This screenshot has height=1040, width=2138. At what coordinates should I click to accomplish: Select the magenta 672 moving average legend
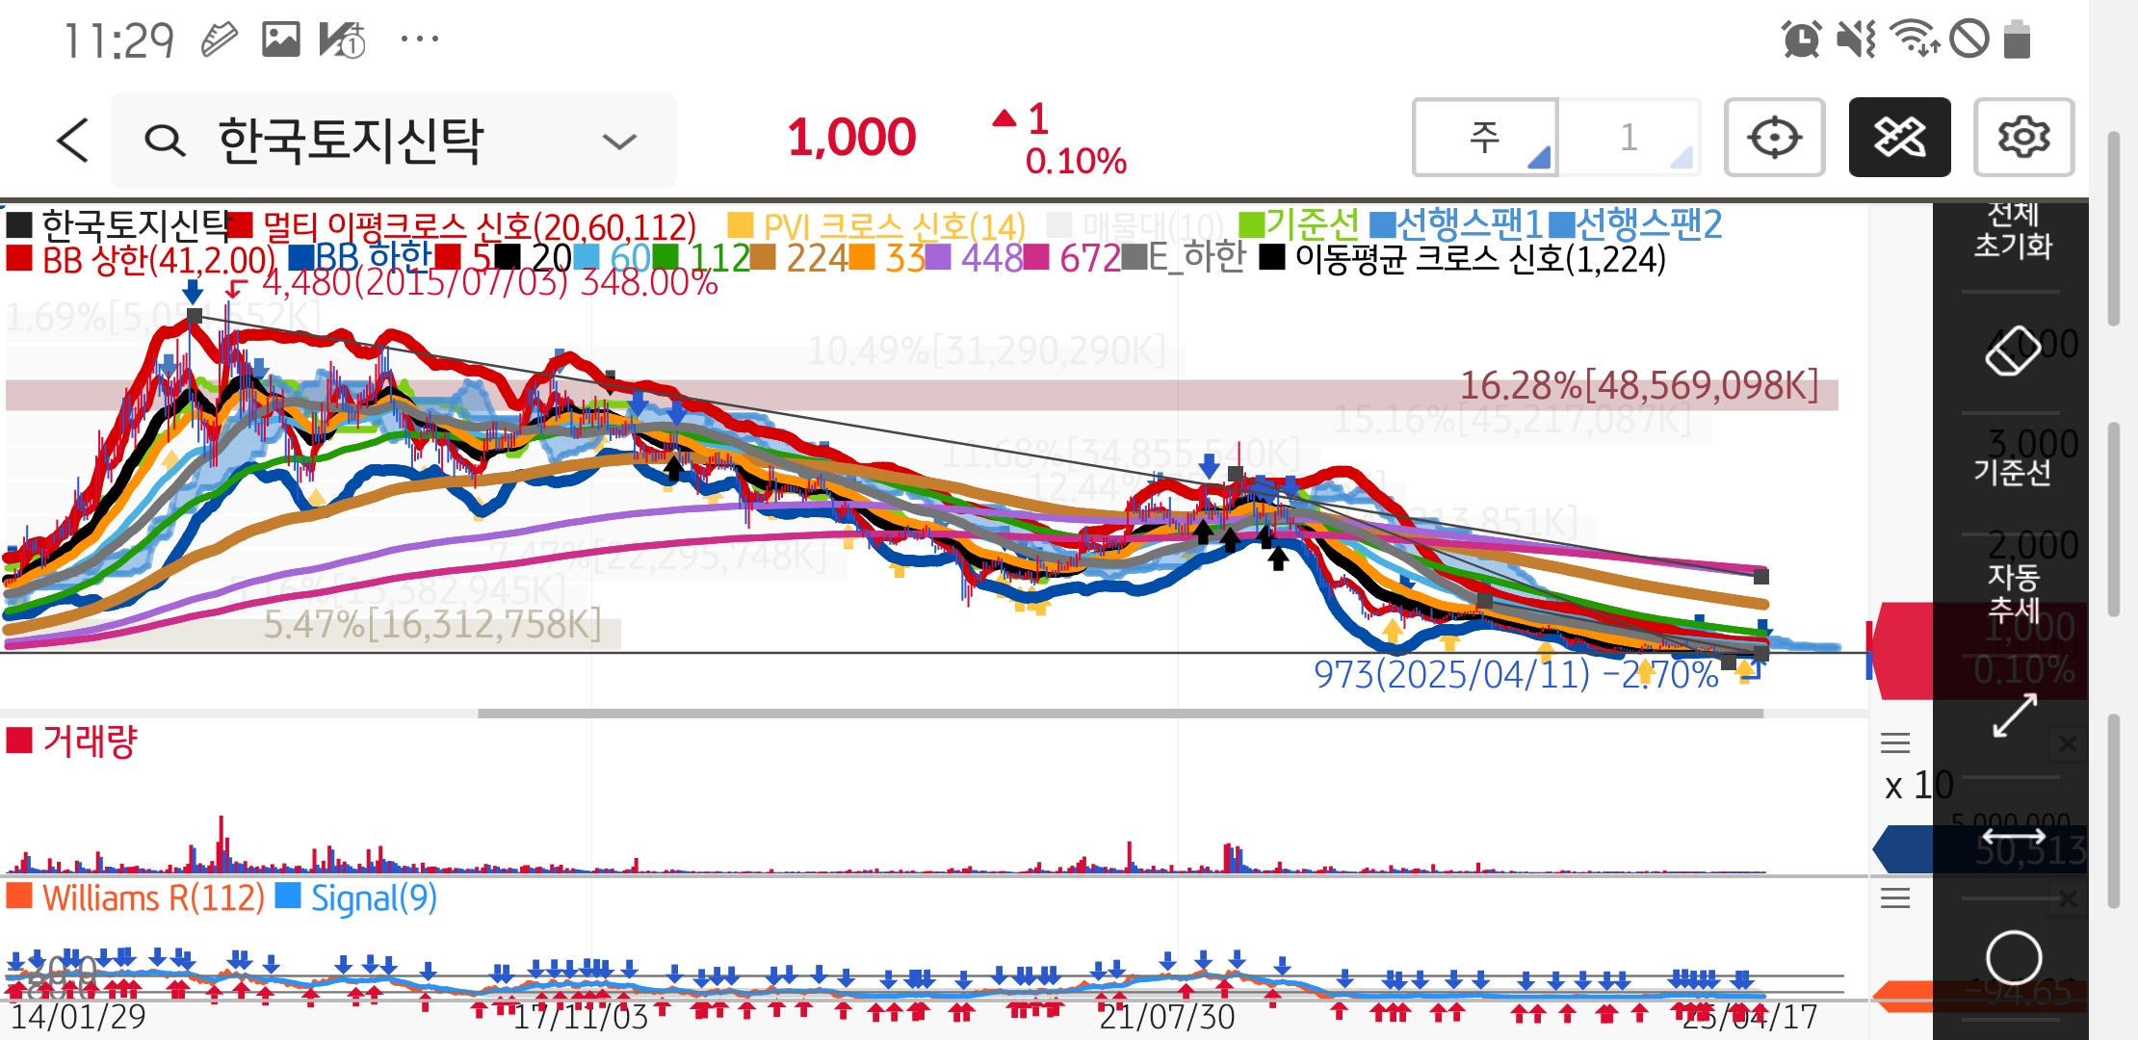click(1072, 257)
